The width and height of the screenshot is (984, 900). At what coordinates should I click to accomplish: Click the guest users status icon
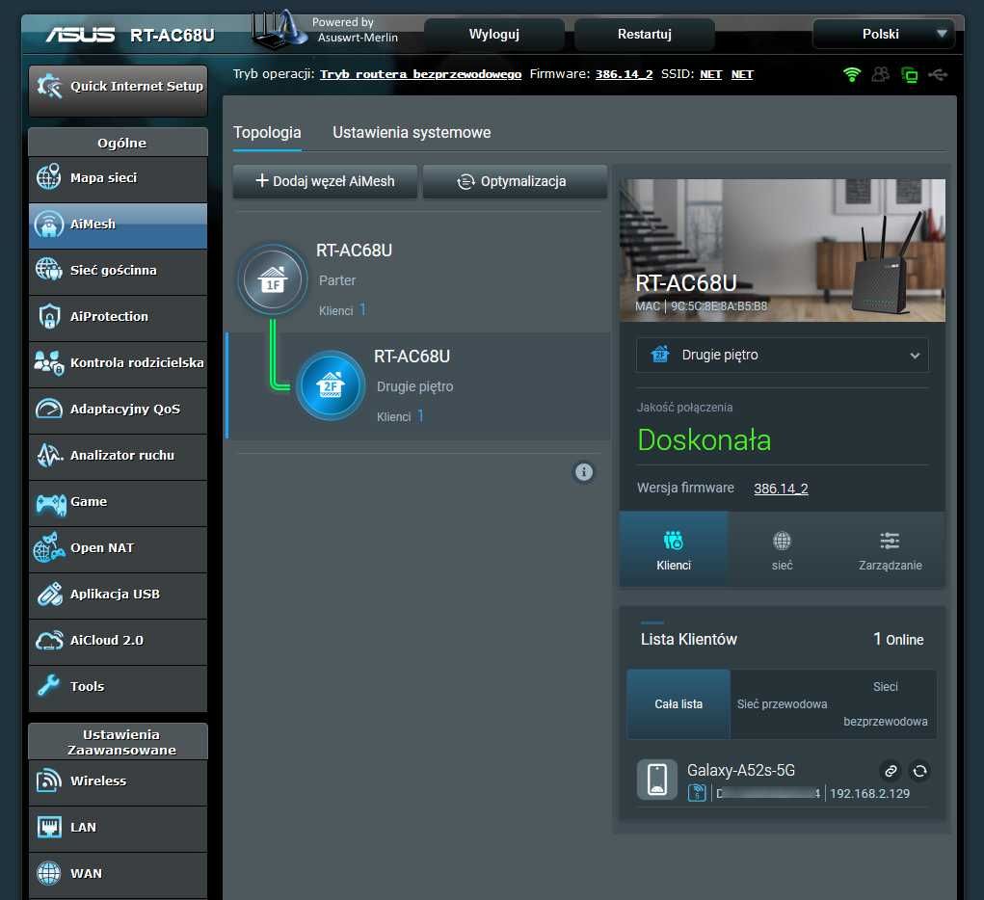[x=881, y=75]
